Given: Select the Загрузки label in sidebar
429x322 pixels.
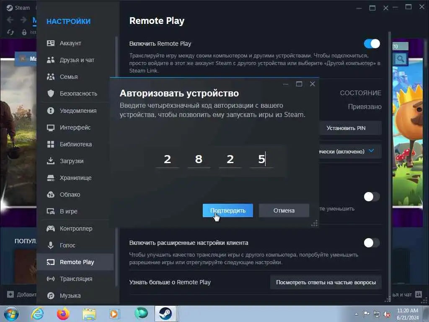Looking at the screenshot, I should 72,161.
